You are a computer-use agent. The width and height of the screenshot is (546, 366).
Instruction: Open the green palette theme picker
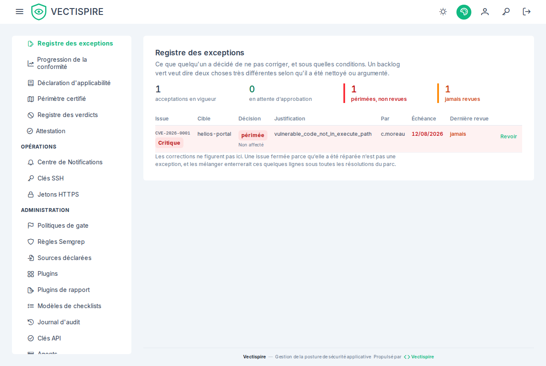click(x=464, y=12)
